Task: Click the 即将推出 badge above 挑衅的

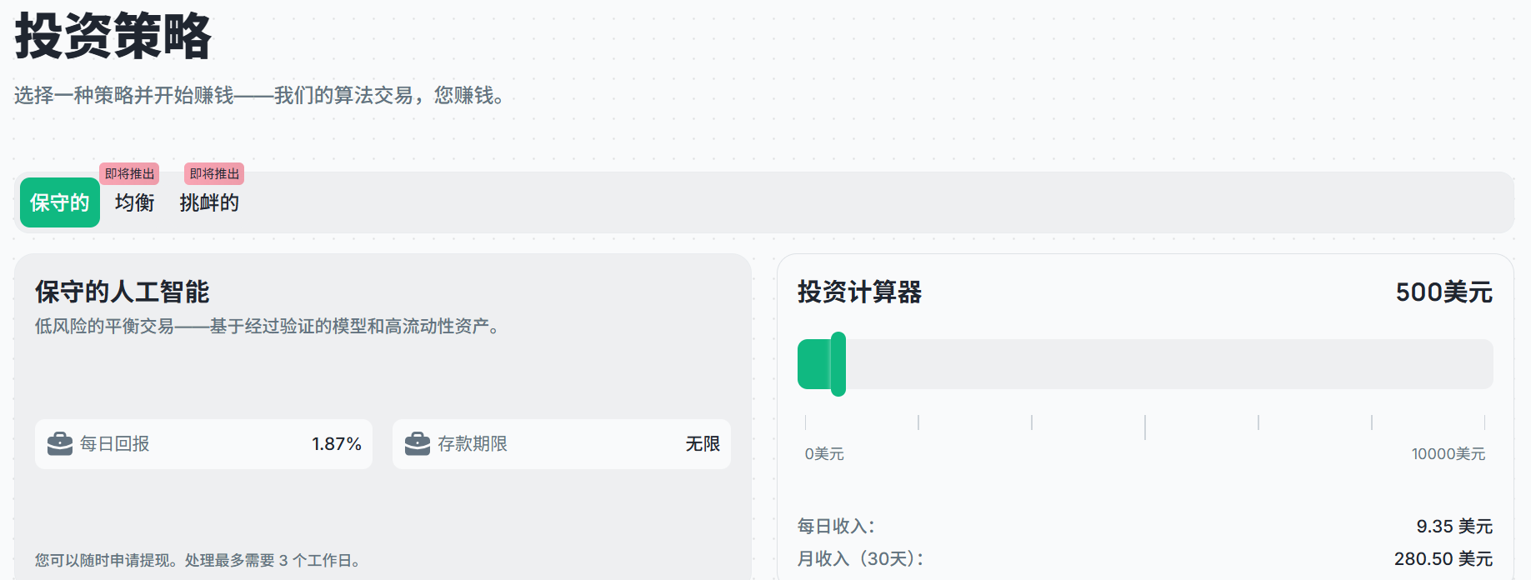Action: click(214, 173)
